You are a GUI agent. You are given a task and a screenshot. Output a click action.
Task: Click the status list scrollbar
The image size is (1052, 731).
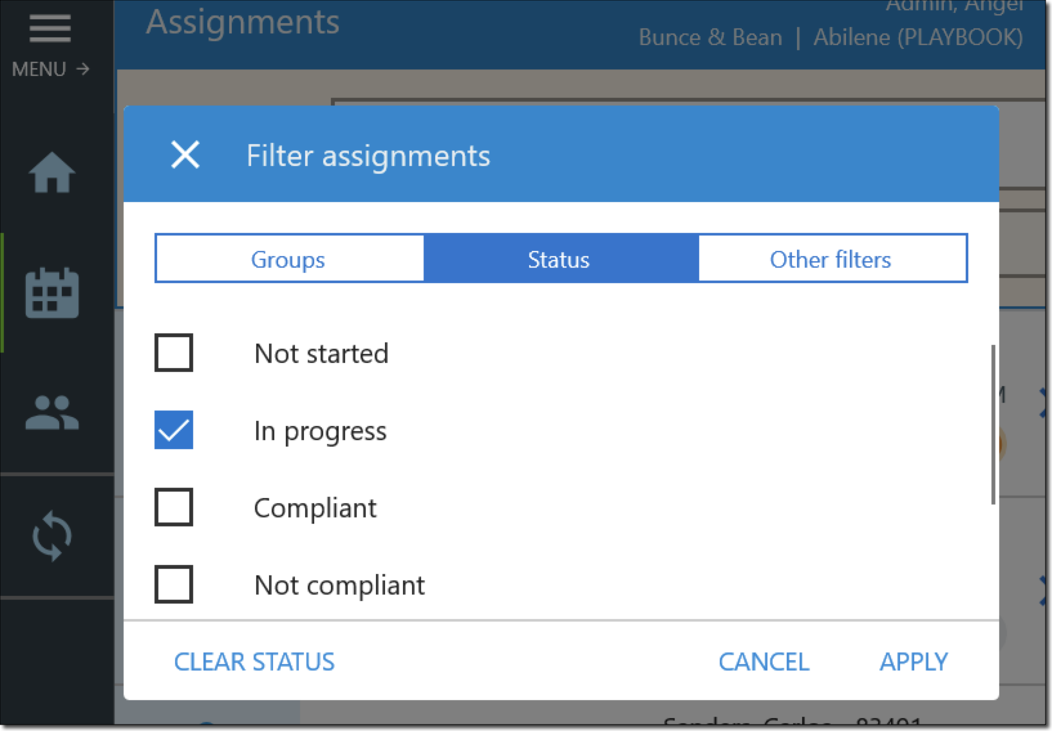point(993,425)
